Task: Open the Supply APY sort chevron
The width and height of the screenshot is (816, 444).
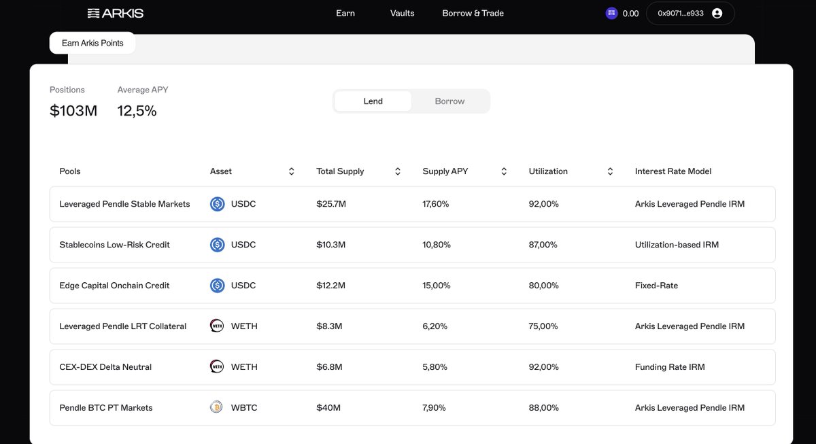Action: [x=503, y=171]
